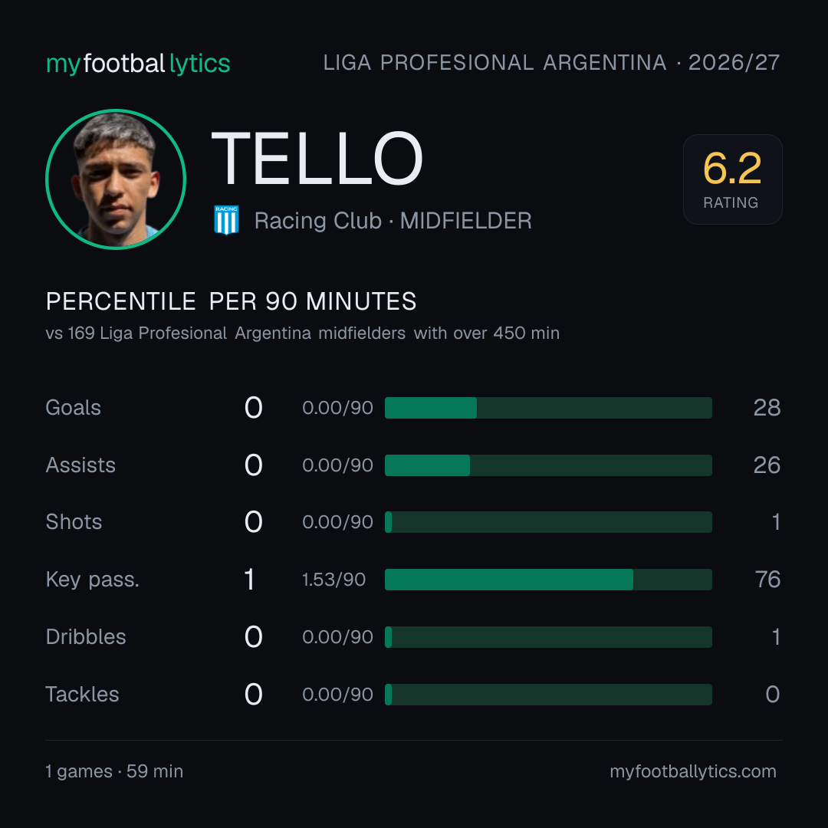
Task: Click the Dribbles percentile bar
Action: point(548,637)
